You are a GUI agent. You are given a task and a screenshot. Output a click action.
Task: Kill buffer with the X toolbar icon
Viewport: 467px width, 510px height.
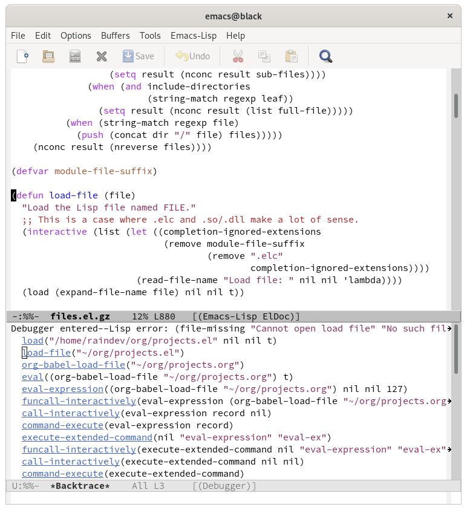[102, 56]
